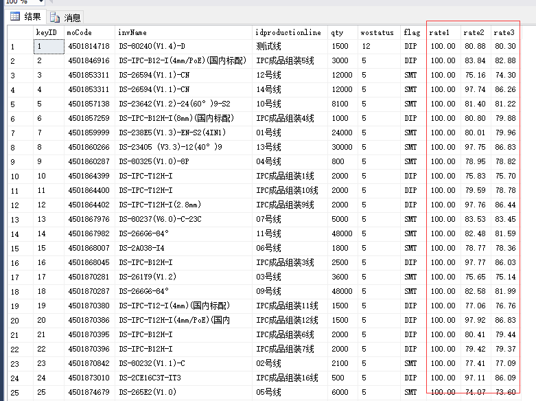This screenshot has width=536, height=401.
Task: Click cell DS-80232(V1.1)-C
Action: [x=183, y=363]
